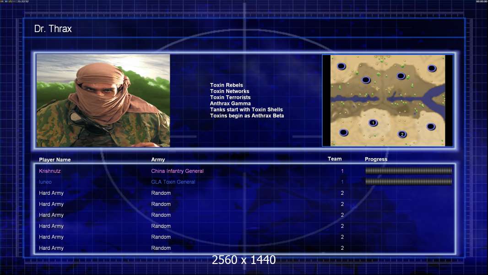This screenshot has height=275, width=488.
Task: Click the "Army" column header
Action: (x=158, y=159)
